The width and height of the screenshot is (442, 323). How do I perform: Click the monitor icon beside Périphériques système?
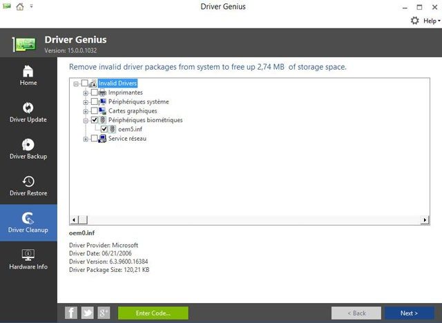pyautogui.click(x=102, y=101)
